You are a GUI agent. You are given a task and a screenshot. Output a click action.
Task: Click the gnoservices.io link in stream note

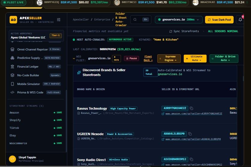click(x=170, y=74)
